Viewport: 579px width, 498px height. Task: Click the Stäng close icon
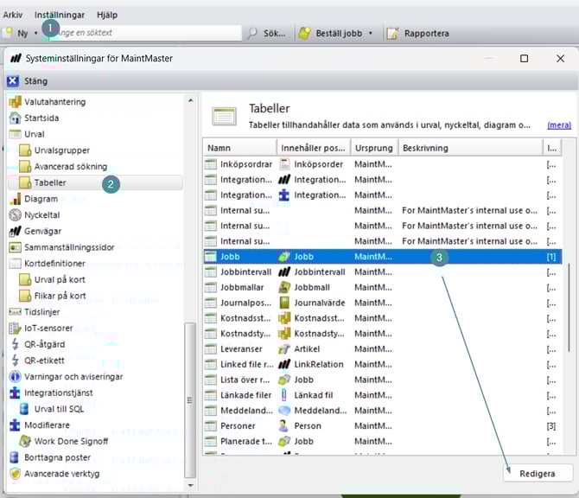pyautogui.click(x=12, y=81)
